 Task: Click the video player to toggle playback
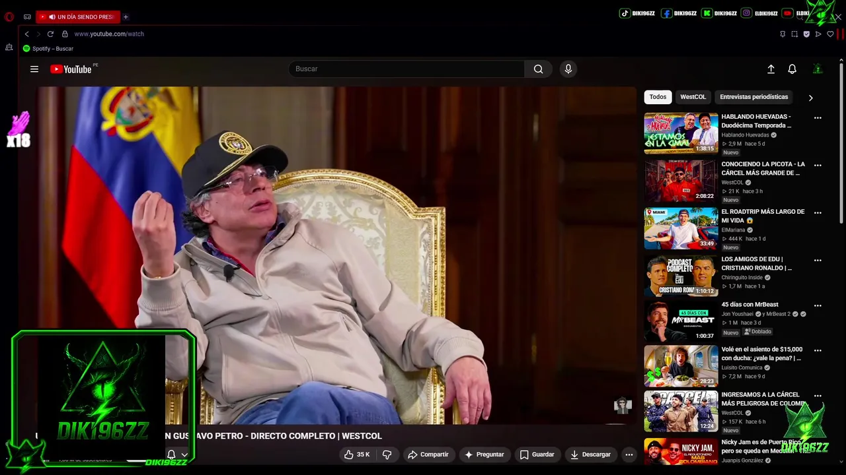[337, 255]
